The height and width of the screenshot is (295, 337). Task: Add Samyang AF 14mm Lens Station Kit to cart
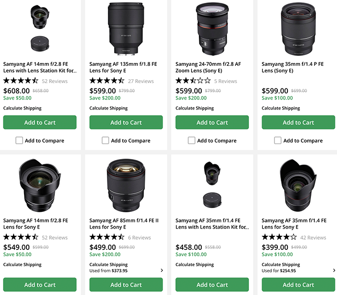click(40, 123)
